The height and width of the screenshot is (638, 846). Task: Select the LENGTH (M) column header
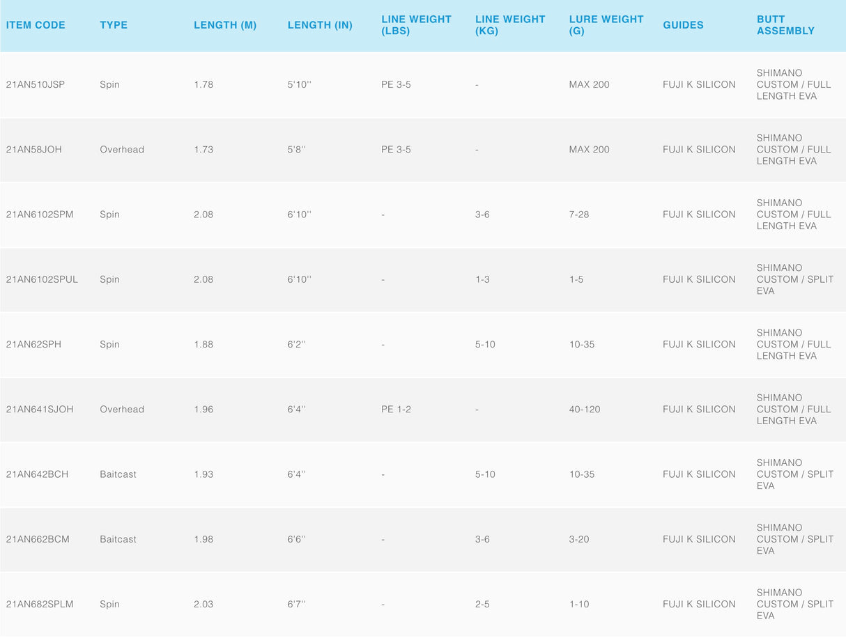pos(225,25)
